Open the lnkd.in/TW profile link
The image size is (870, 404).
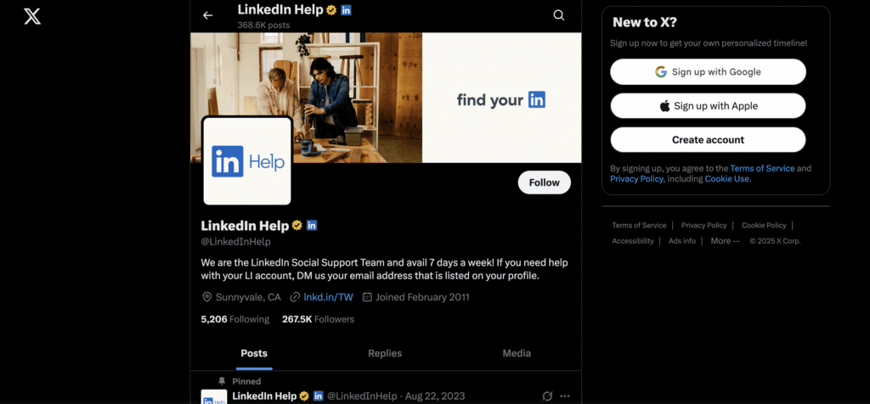point(328,297)
